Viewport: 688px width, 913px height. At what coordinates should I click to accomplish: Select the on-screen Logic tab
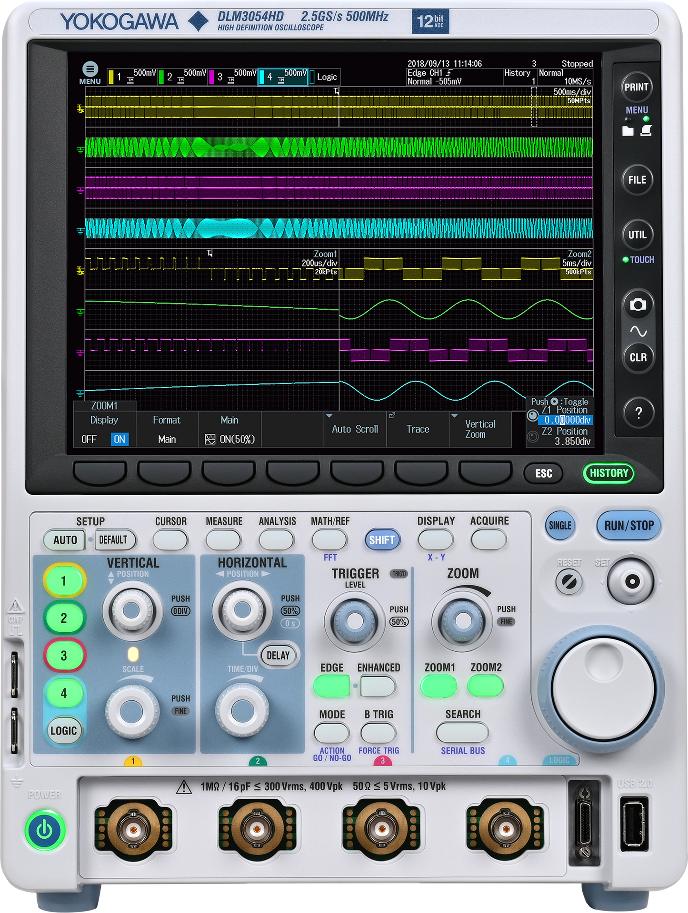(325, 77)
